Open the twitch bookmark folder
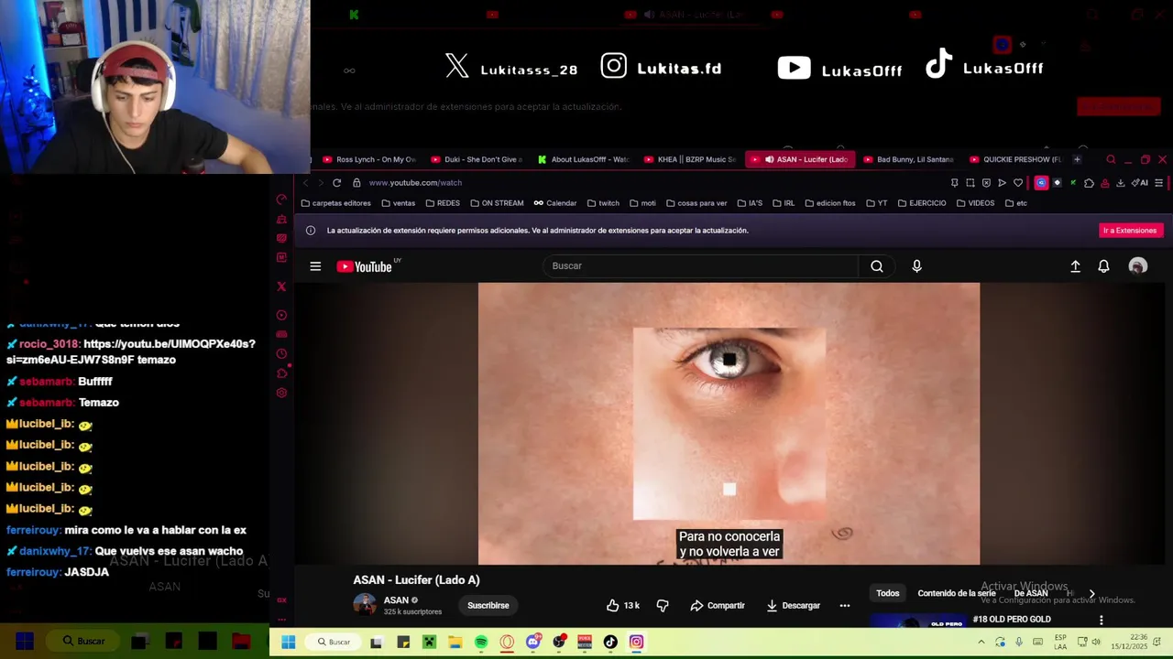 point(603,203)
